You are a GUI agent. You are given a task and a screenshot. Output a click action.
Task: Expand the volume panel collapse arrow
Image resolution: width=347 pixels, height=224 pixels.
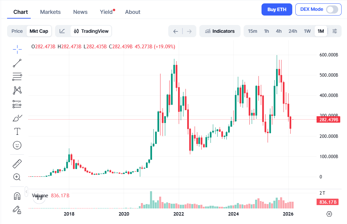coord(26,192)
